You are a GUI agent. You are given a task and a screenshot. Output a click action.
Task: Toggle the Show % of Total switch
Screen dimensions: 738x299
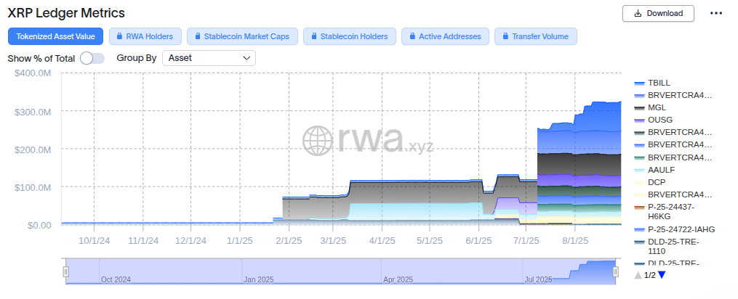coord(92,58)
